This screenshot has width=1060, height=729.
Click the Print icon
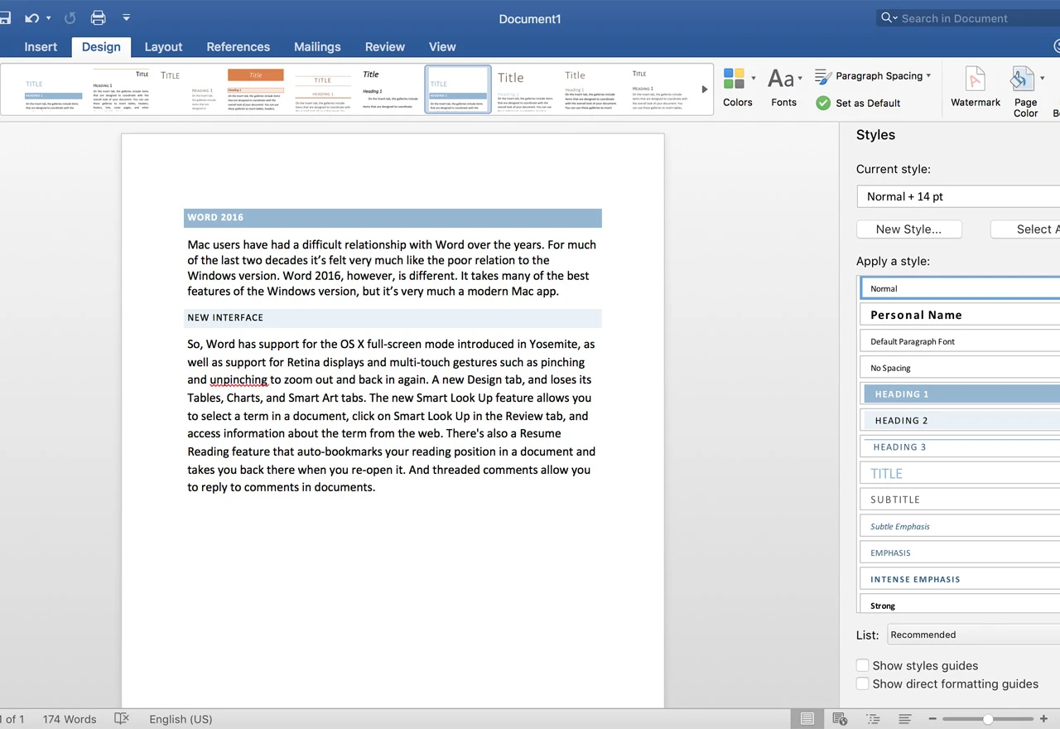99,17
